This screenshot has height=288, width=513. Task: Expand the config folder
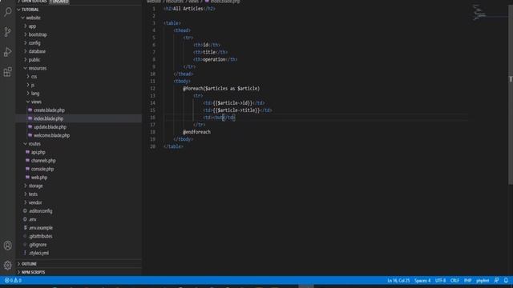[x=34, y=43]
